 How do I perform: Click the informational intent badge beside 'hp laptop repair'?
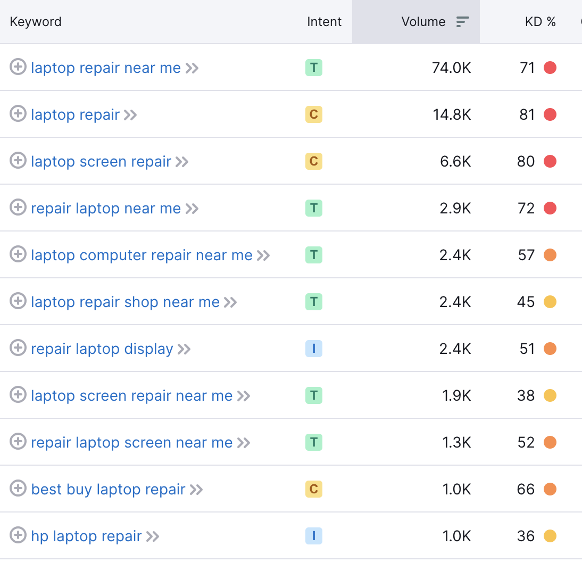(x=314, y=536)
